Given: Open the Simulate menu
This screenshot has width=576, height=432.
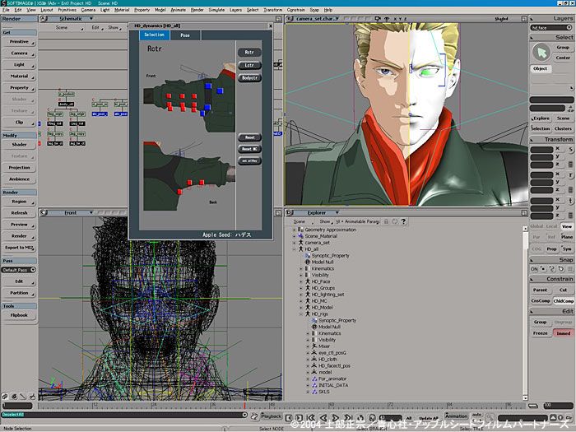Looking at the screenshot, I should pyautogui.click(x=216, y=10).
